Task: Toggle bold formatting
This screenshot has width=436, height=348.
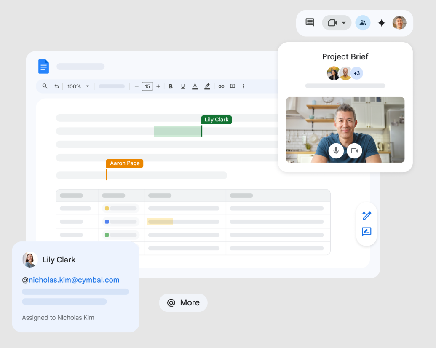Action: point(171,86)
